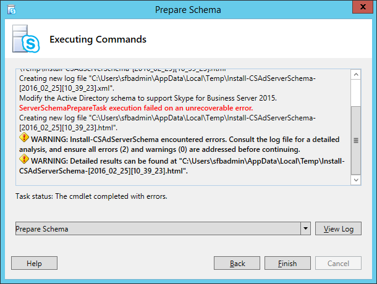The image size is (377, 284).
Task: Click the scrollbar track above the thumb
Action: (x=356, y=93)
